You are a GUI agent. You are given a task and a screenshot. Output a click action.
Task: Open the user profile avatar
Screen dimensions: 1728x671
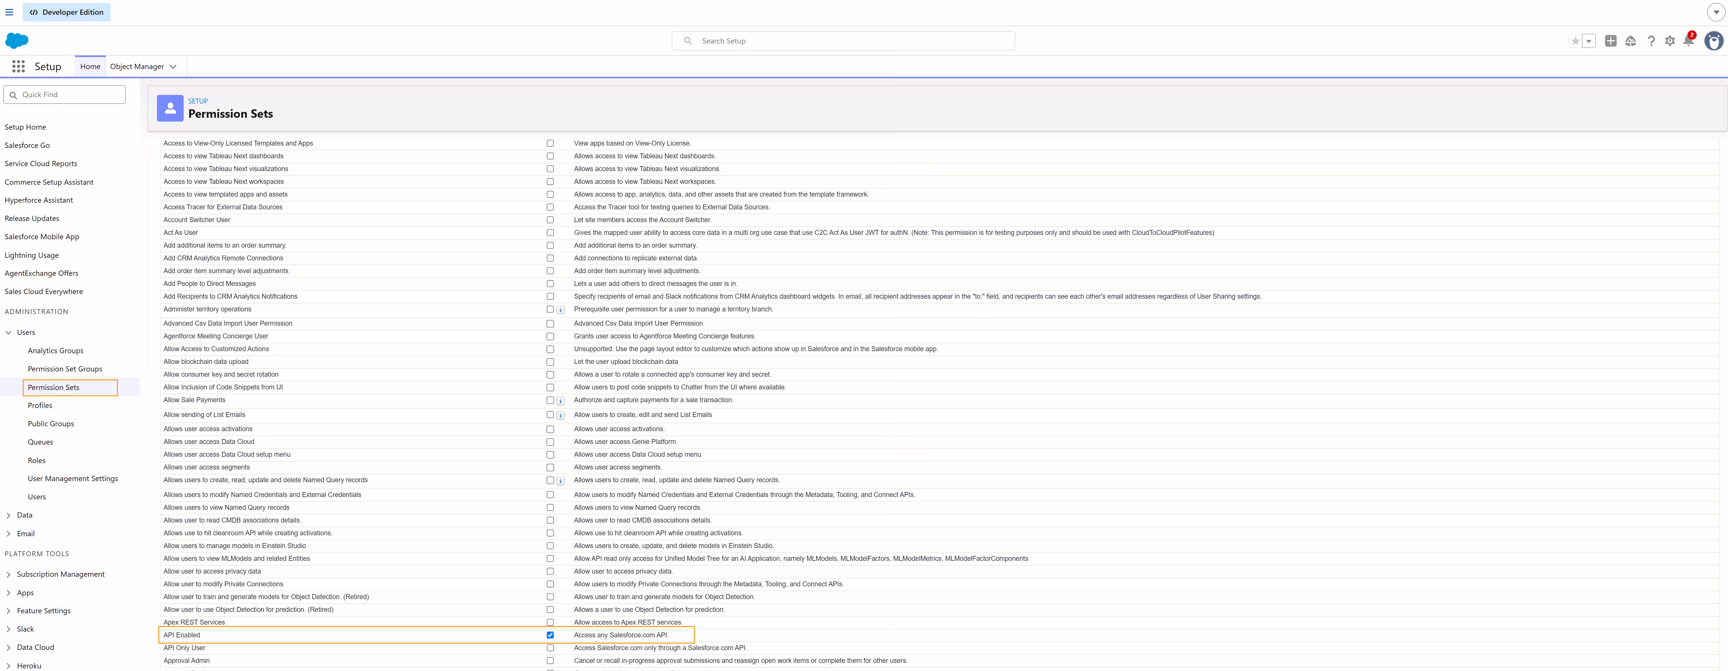tap(1714, 41)
